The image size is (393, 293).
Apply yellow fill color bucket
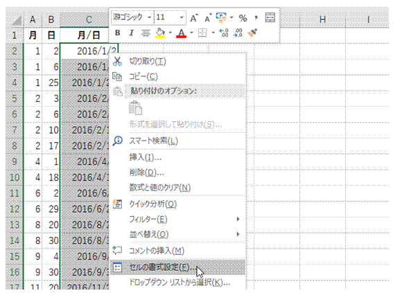click(160, 33)
